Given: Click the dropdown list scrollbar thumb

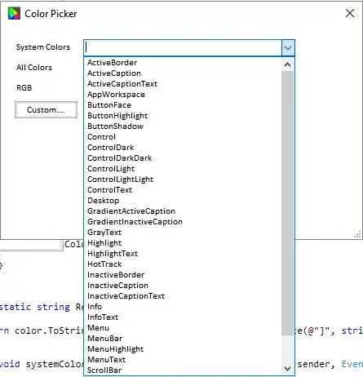Looking at the screenshot, I should (x=287, y=203).
